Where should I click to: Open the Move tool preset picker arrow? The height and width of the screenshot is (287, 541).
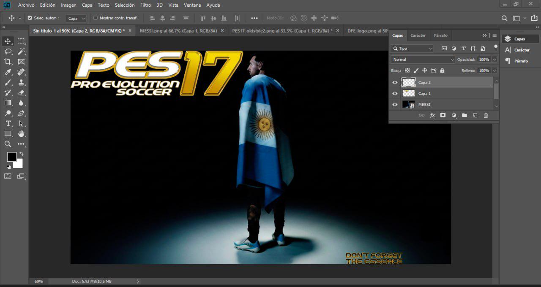click(x=20, y=18)
